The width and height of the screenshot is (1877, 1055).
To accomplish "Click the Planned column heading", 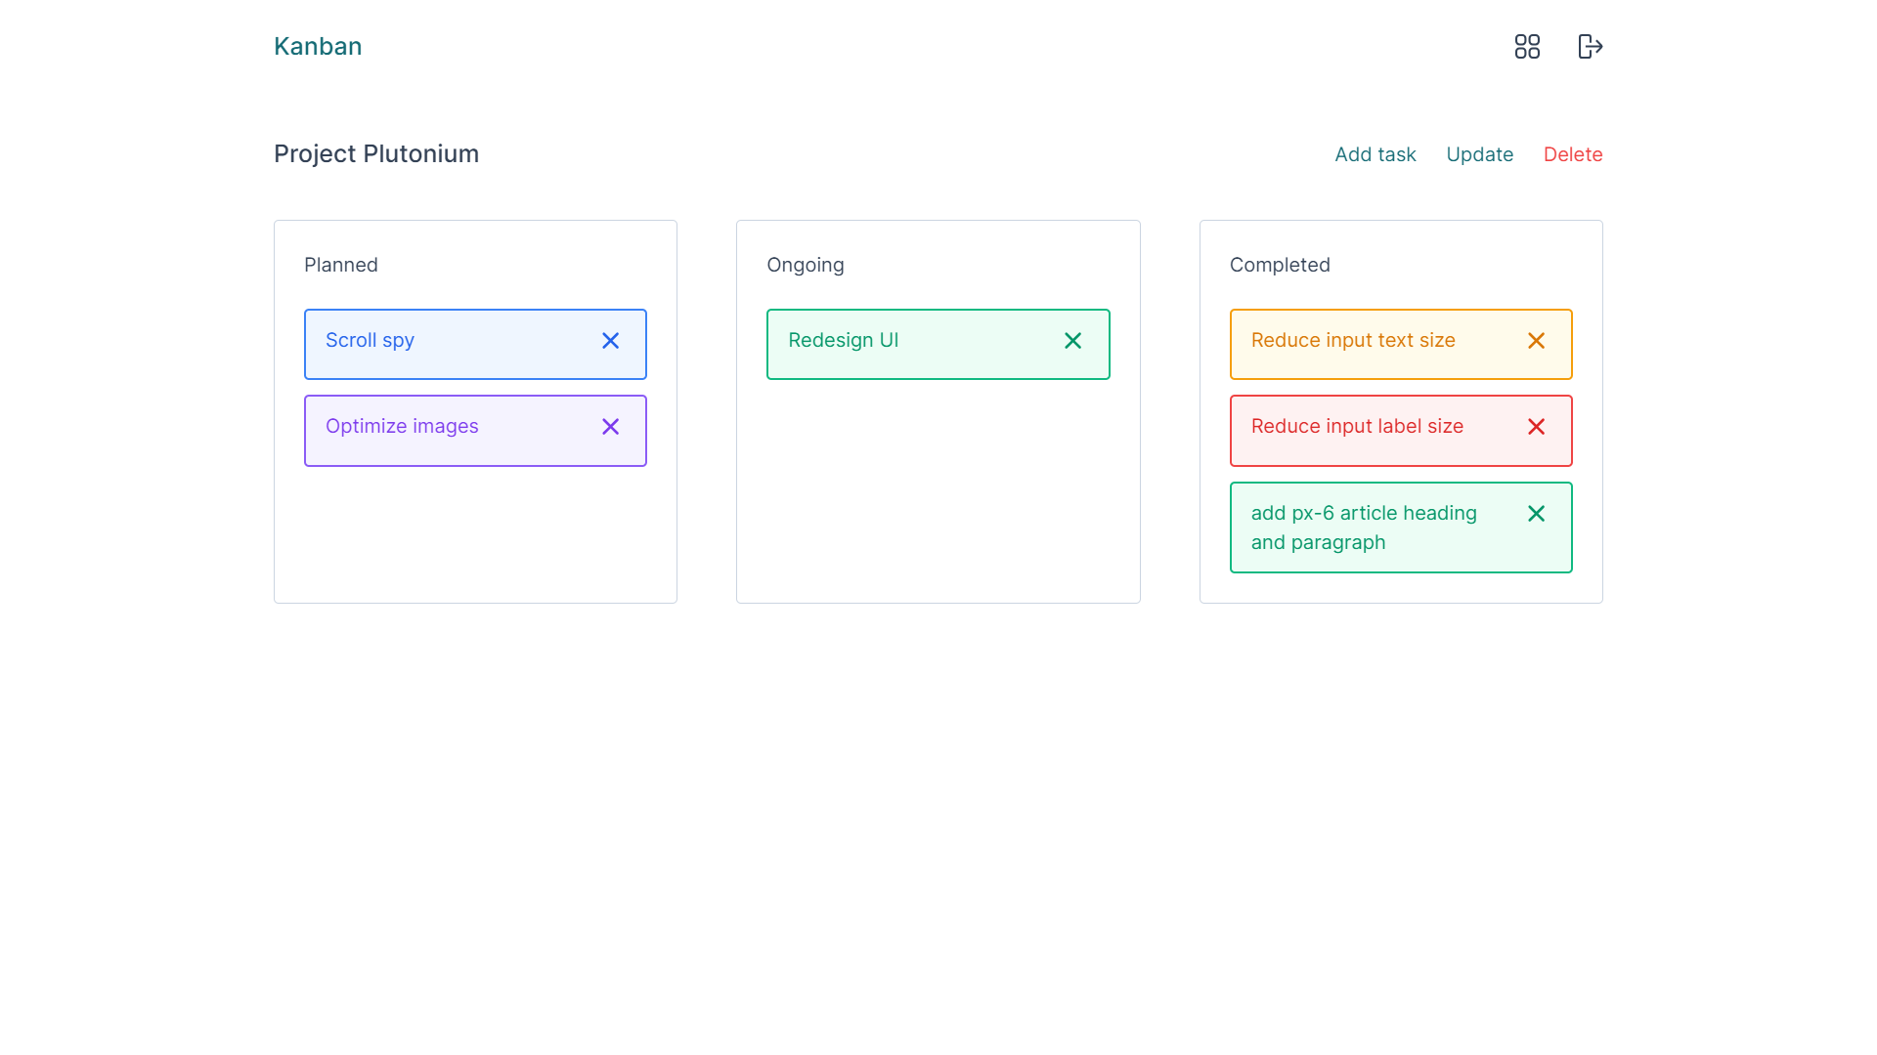I will tap(340, 265).
